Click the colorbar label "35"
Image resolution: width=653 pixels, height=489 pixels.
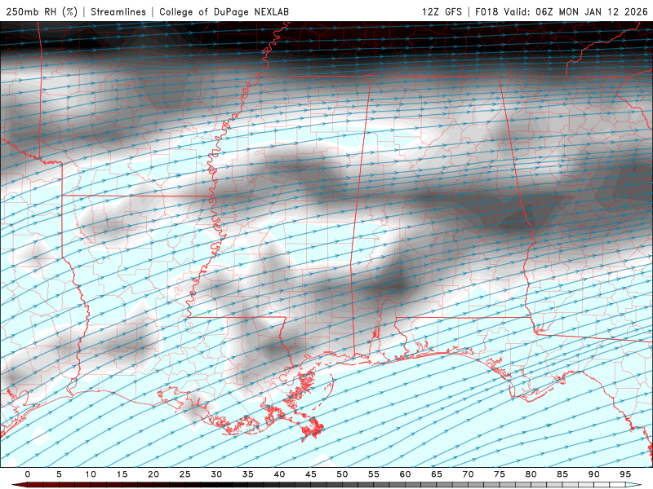[x=248, y=474]
